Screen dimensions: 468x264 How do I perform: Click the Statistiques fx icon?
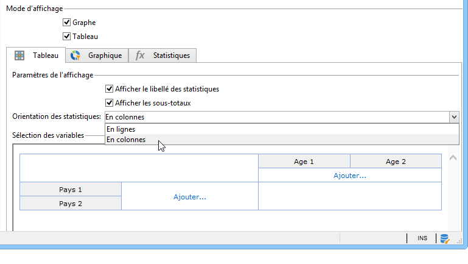pyautogui.click(x=140, y=55)
